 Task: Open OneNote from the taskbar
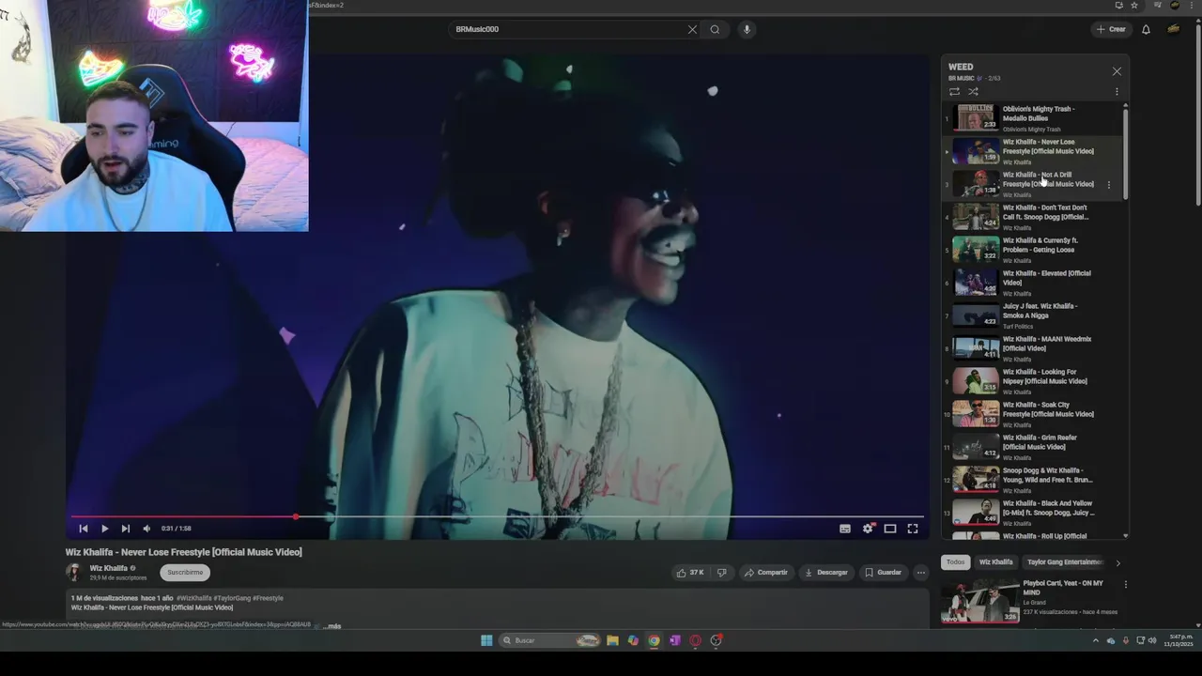(x=674, y=640)
